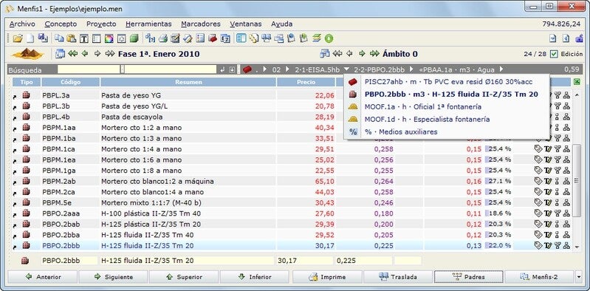The image size is (590, 291).
Task: Click the first Búsqueda search field
Action: (x=89, y=69)
